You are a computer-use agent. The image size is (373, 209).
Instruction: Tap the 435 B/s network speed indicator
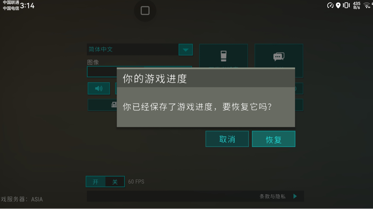[357, 5]
